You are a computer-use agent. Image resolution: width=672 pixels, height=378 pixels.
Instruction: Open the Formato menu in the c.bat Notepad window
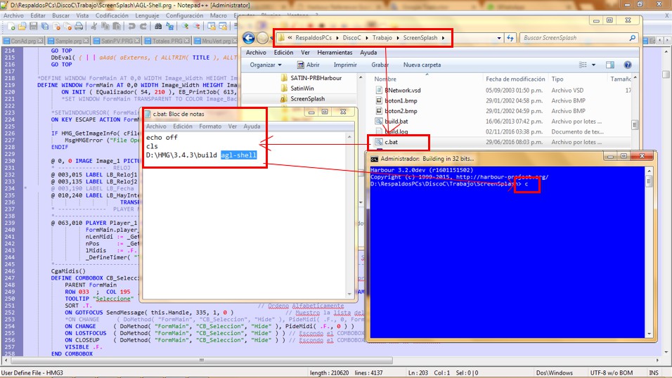tap(210, 126)
